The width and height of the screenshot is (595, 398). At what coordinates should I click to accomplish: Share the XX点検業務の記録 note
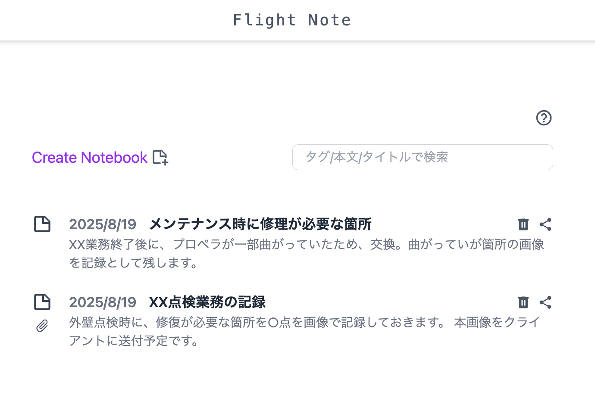(x=545, y=302)
